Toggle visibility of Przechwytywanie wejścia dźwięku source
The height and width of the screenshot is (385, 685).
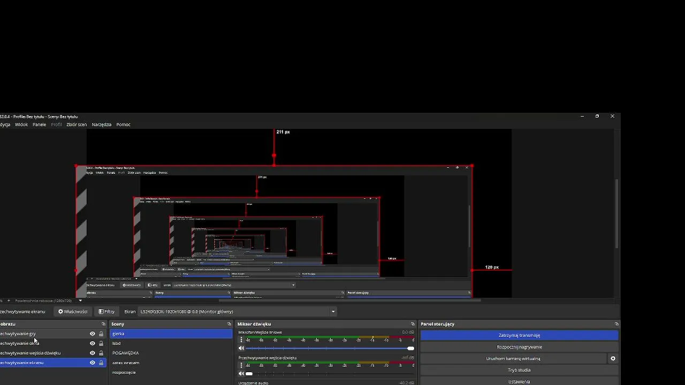point(92,353)
